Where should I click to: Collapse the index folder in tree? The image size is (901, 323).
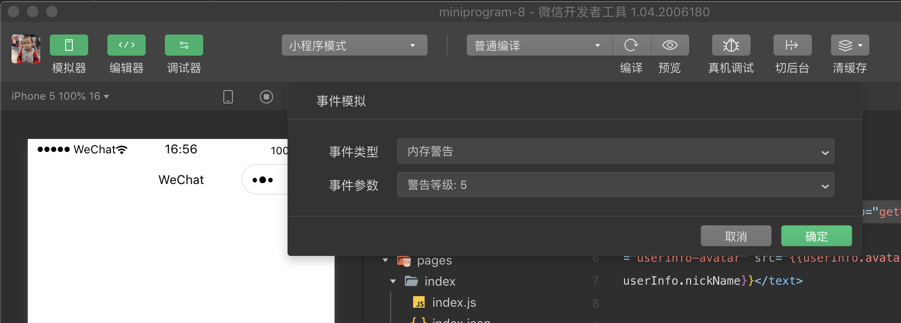tap(393, 281)
